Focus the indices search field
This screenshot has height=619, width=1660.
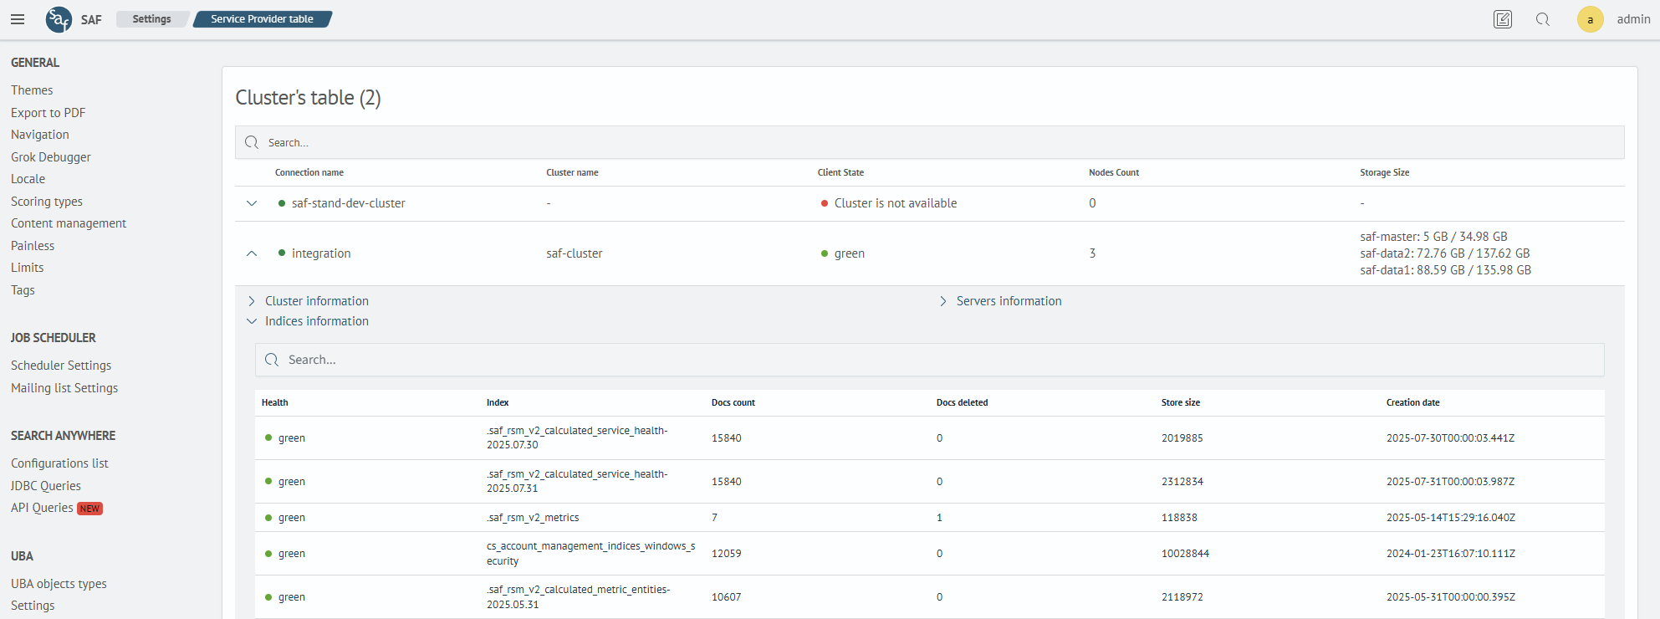[x=929, y=360]
